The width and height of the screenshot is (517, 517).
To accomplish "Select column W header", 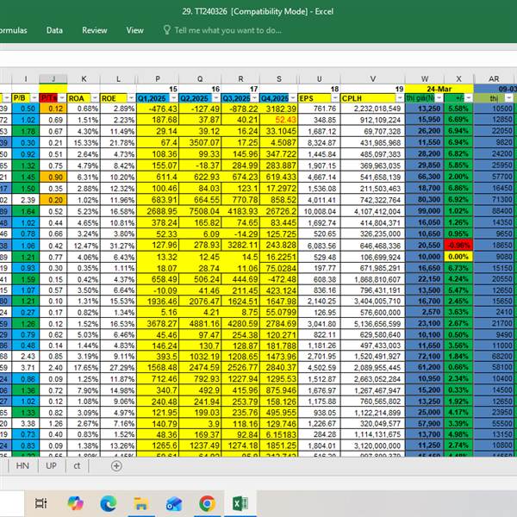I will click(x=425, y=78).
